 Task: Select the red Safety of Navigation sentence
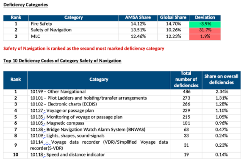point(84,49)
